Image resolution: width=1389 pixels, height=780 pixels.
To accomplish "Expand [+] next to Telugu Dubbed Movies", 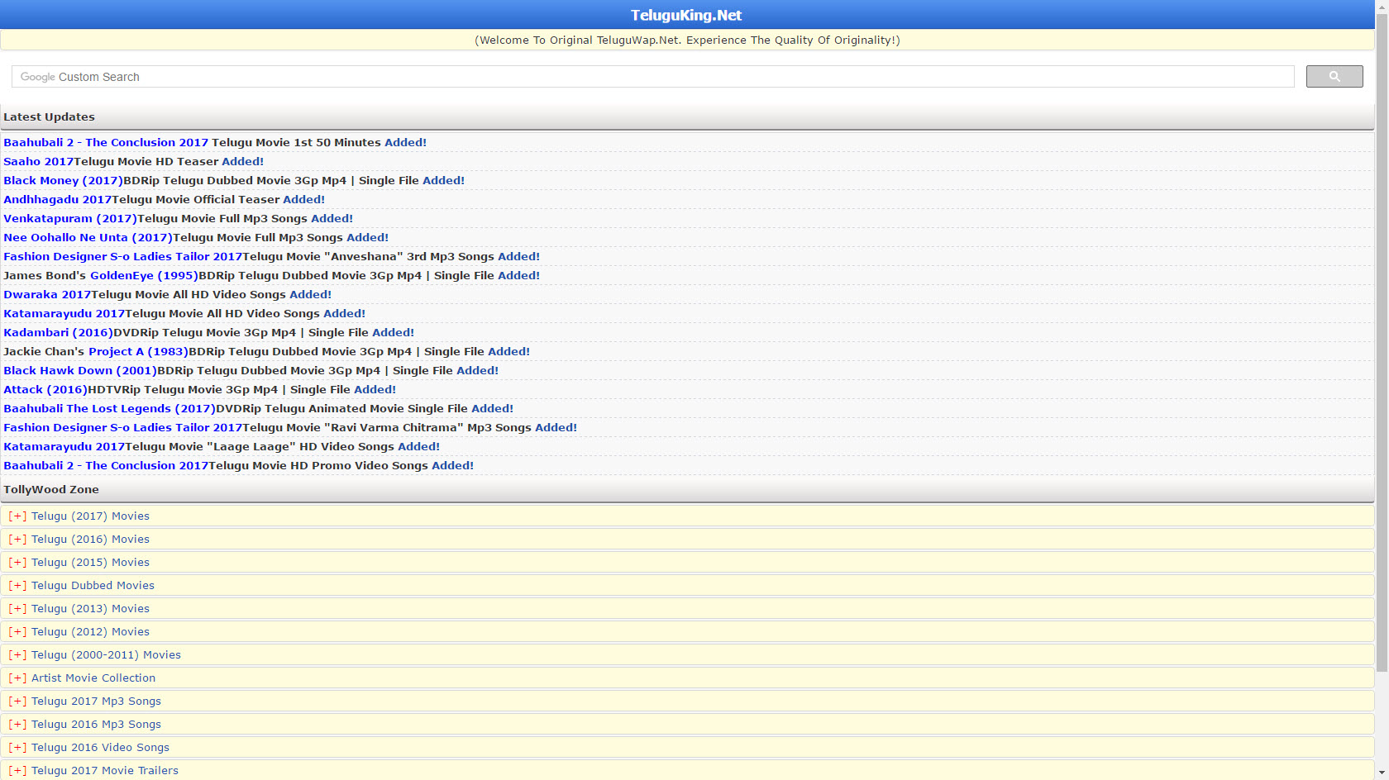I will pyautogui.click(x=17, y=585).
